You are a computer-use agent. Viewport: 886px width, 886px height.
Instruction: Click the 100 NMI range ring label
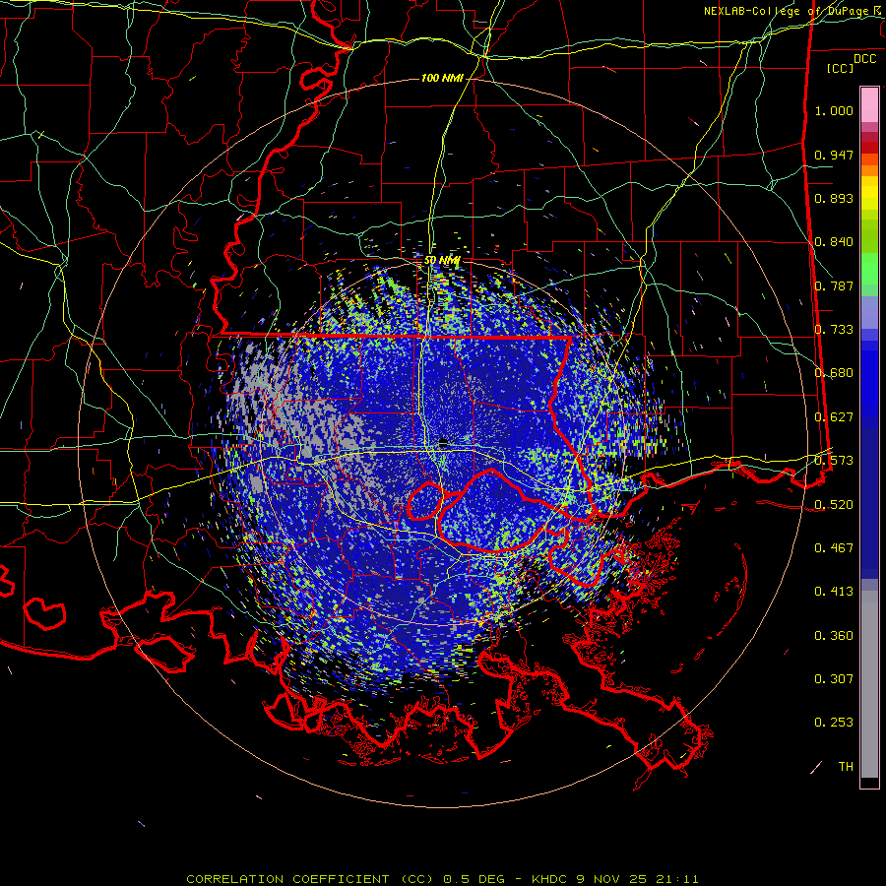pos(442,78)
